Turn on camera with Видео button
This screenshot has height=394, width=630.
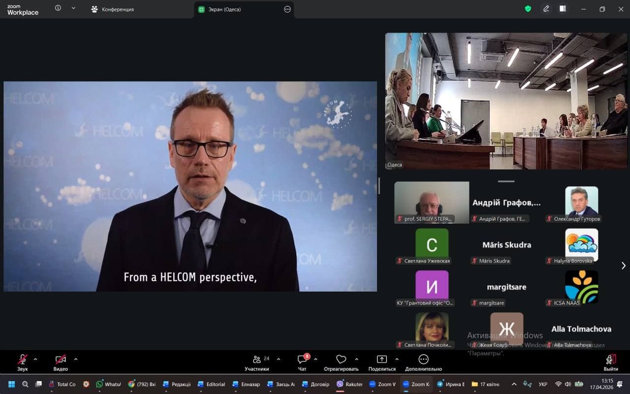(x=61, y=360)
